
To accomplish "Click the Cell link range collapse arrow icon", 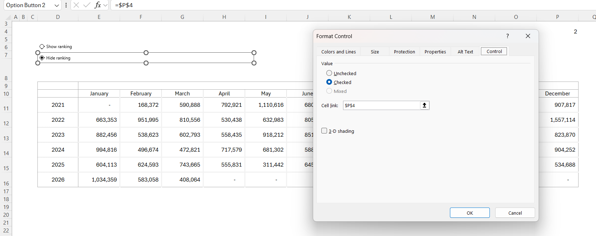I will click(424, 105).
